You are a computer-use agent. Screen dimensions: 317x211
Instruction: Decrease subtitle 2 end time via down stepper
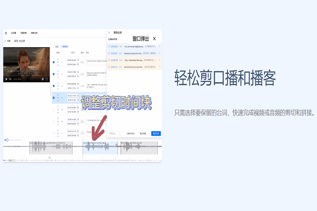tap(78, 76)
